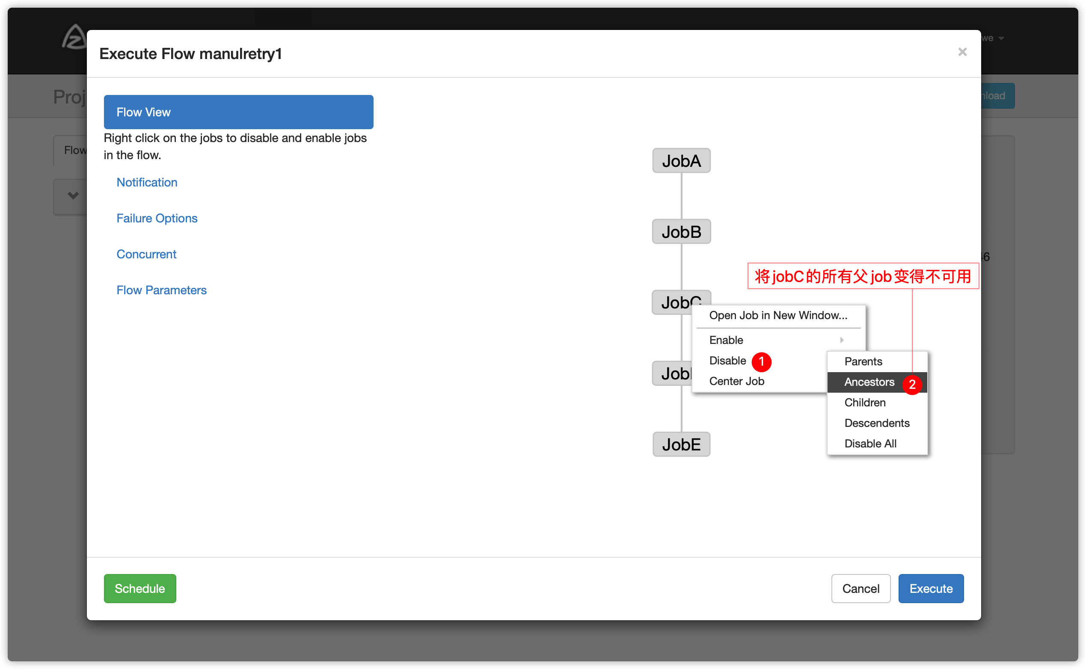Select Descendents in Disable submenu
The width and height of the screenshot is (1086, 669).
point(877,423)
